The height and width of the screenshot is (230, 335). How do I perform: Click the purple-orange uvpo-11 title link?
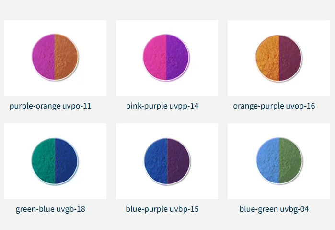[50, 106]
